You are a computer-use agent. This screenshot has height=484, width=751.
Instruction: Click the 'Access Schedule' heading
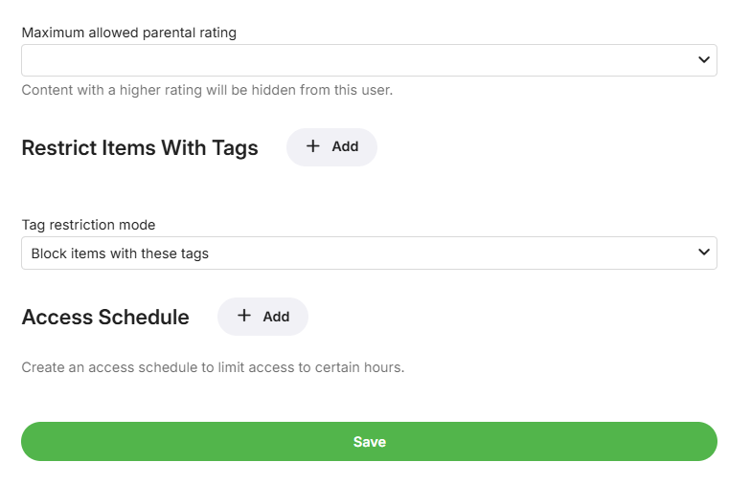(x=105, y=318)
